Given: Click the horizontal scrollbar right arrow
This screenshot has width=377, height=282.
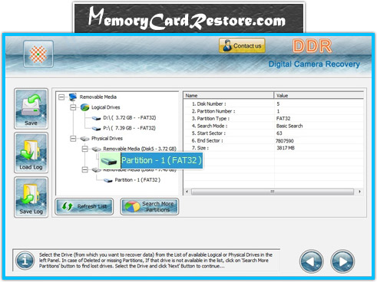Looking at the screenshot, I should click(359, 192).
